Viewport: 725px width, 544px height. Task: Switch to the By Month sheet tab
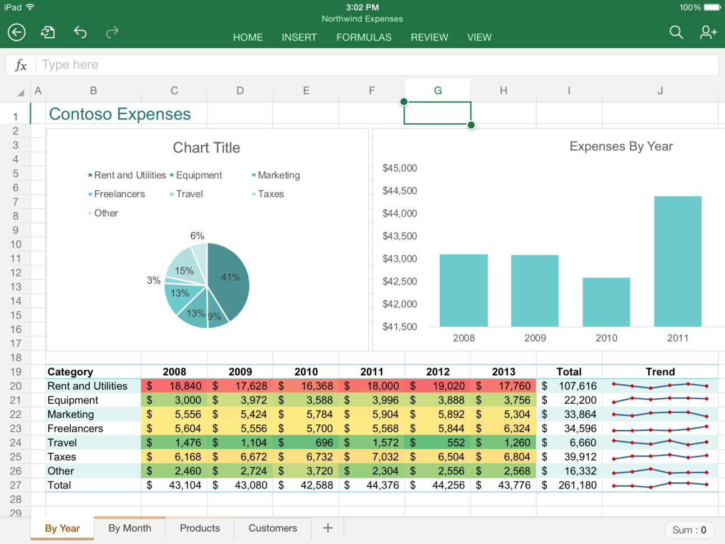tap(130, 528)
